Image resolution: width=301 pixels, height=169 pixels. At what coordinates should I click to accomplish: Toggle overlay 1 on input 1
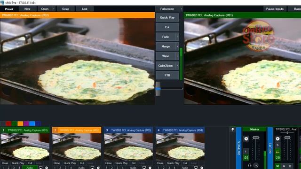[x=3, y=168]
